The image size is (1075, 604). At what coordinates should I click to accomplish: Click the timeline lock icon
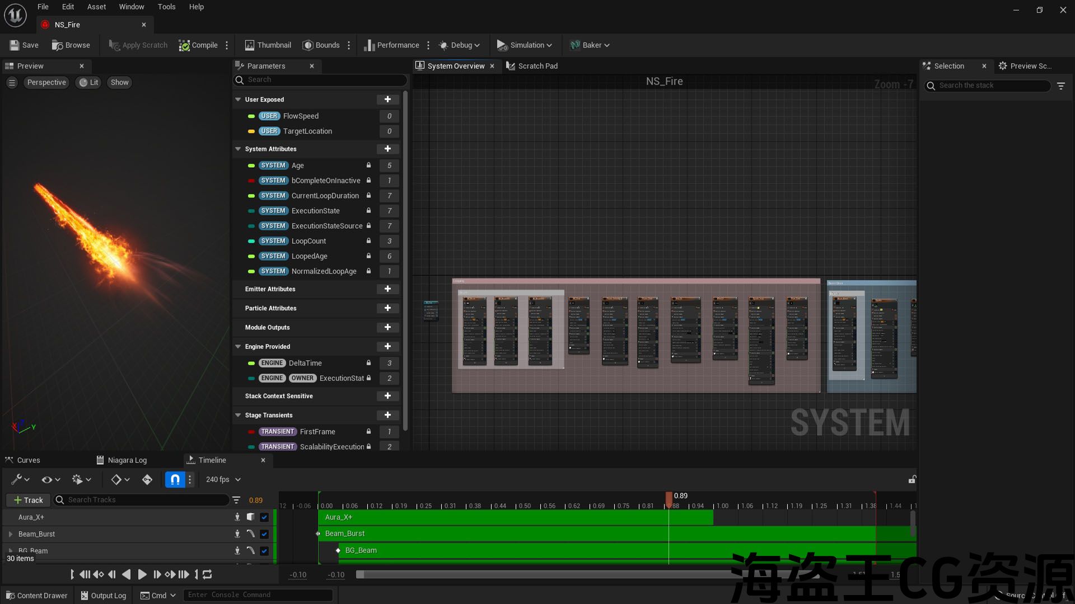pos(912,479)
